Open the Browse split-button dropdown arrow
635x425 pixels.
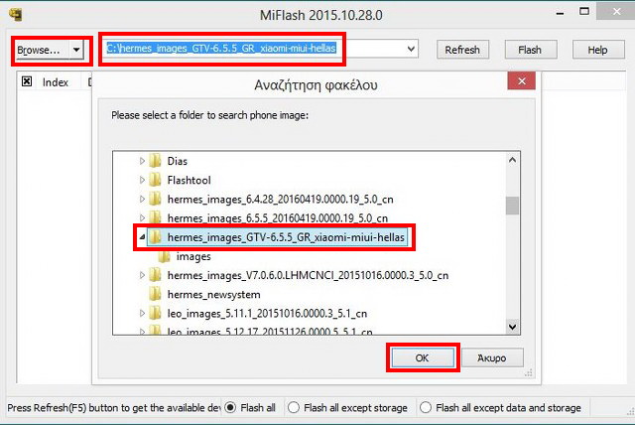click(x=76, y=51)
